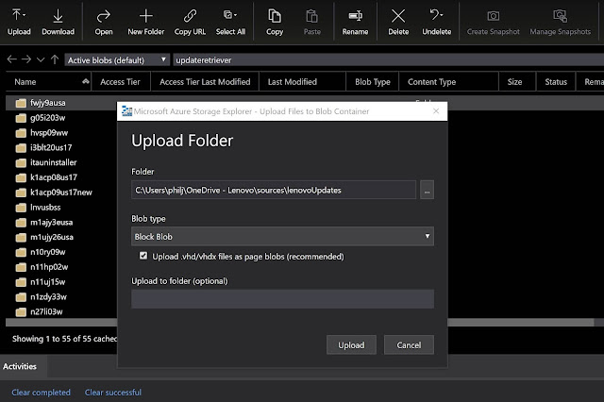Screen dimensions: 604x402
Task: Open the Block Blob type dropdown
Action: 282,237
